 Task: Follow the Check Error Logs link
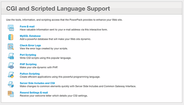coord(30,45)
